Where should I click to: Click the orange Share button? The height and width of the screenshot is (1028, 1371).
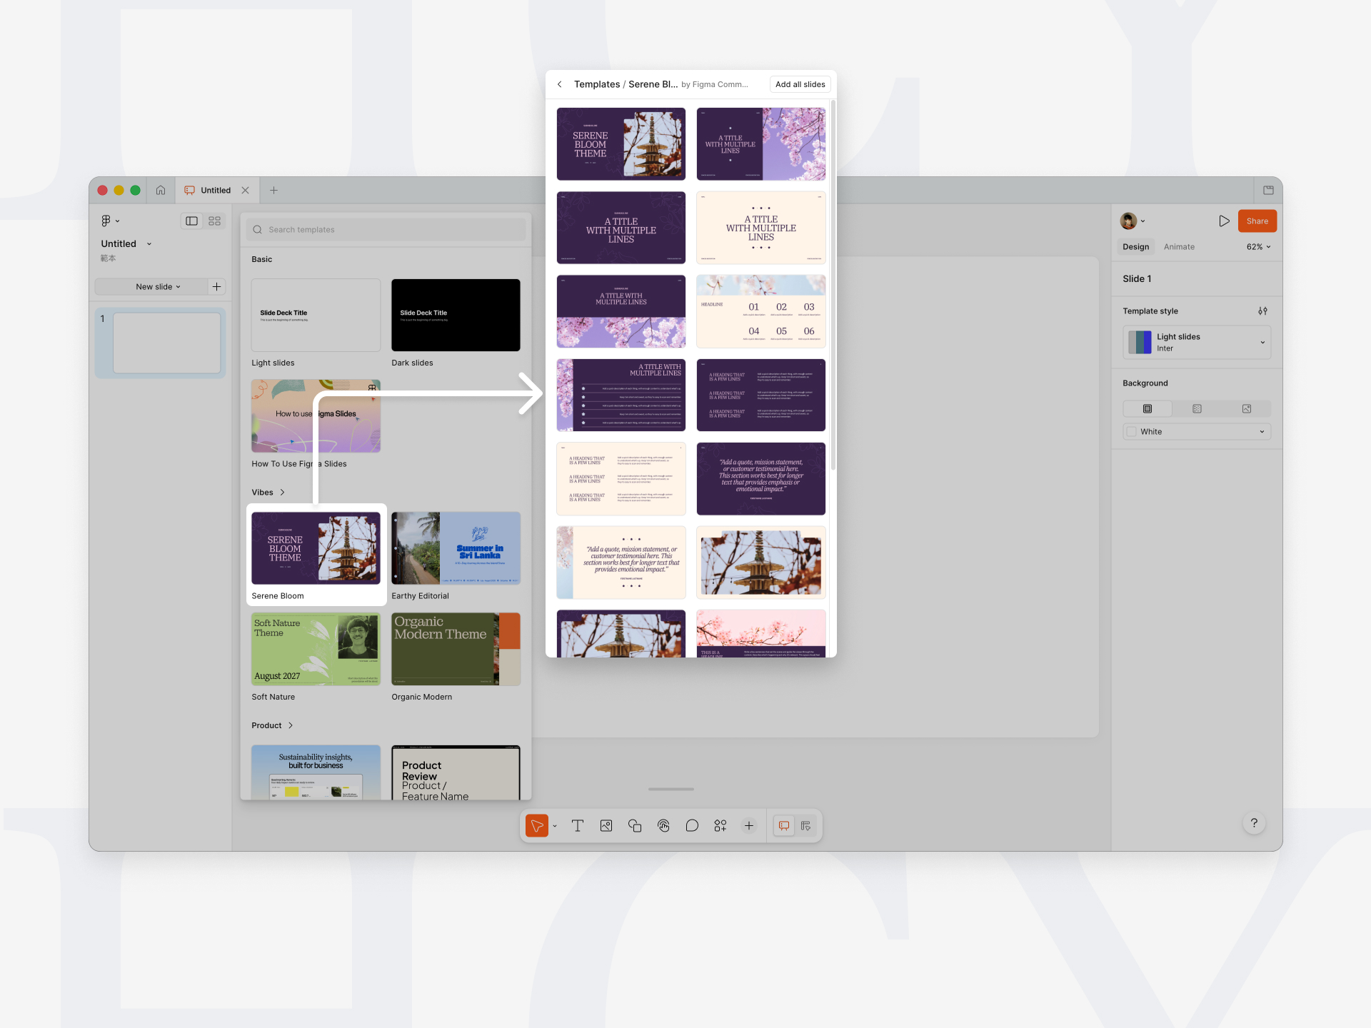point(1257,221)
